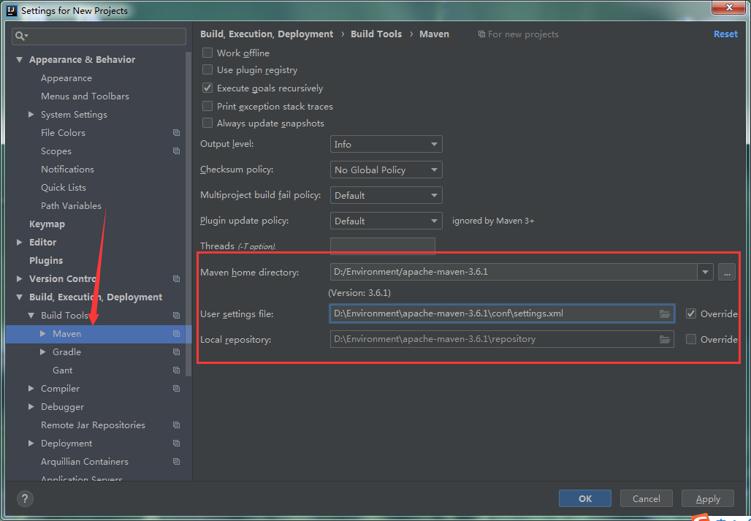The height and width of the screenshot is (521, 751).
Task: Click the For new projects copy icon
Action: point(481,34)
